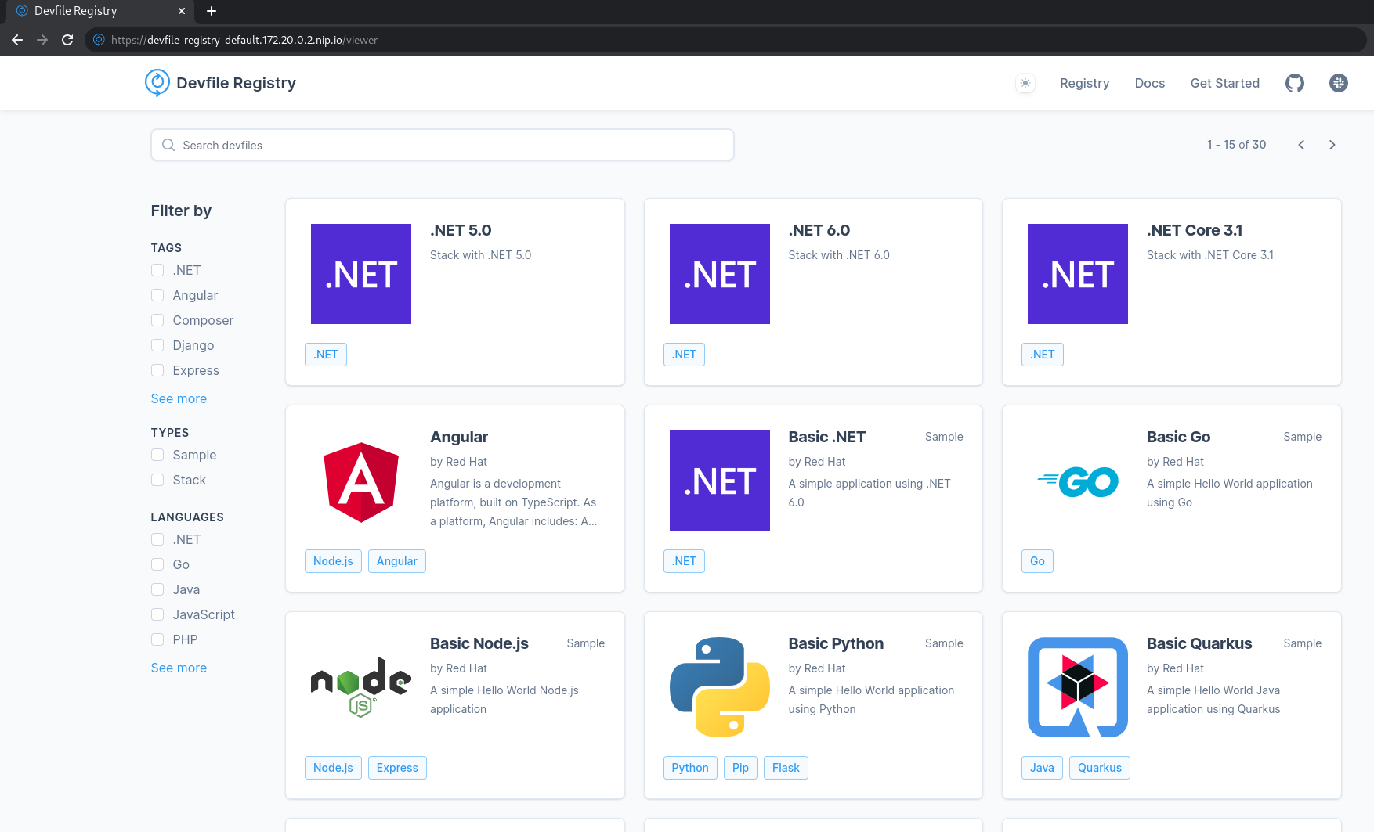Select the Go logo on Basic Go card
The height and width of the screenshot is (832, 1374).
point(1077,481)
